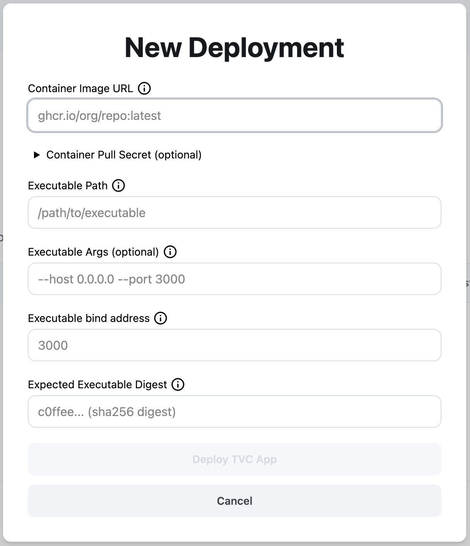The image size is (470, 546).
Task: Click the Expected Executable Digest label
Action: [97, 384]
